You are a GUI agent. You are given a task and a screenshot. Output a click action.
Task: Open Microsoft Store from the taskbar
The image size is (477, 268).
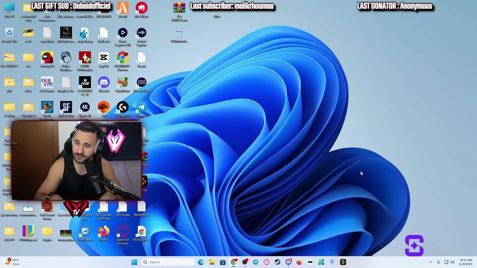pyautogui.click(x=222, y=262)
